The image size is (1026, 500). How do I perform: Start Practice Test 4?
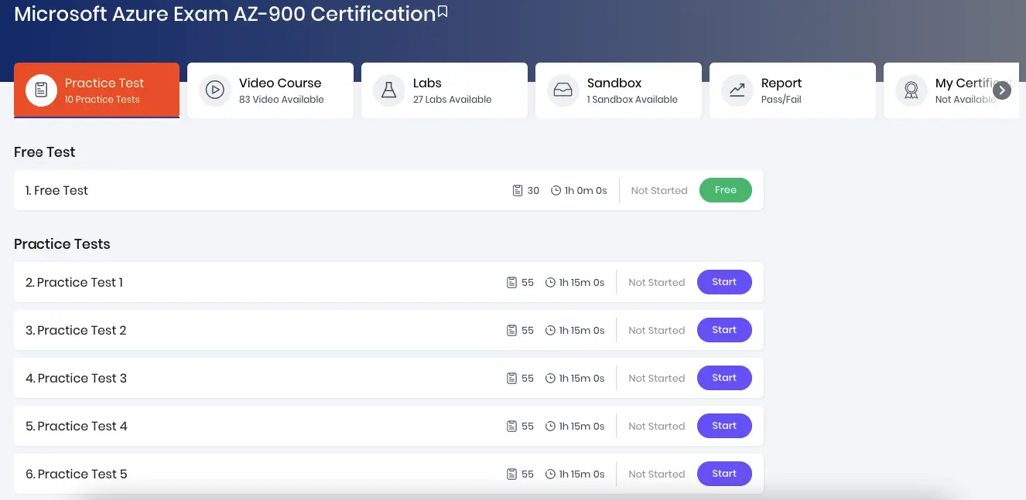(x=724, y=426)
